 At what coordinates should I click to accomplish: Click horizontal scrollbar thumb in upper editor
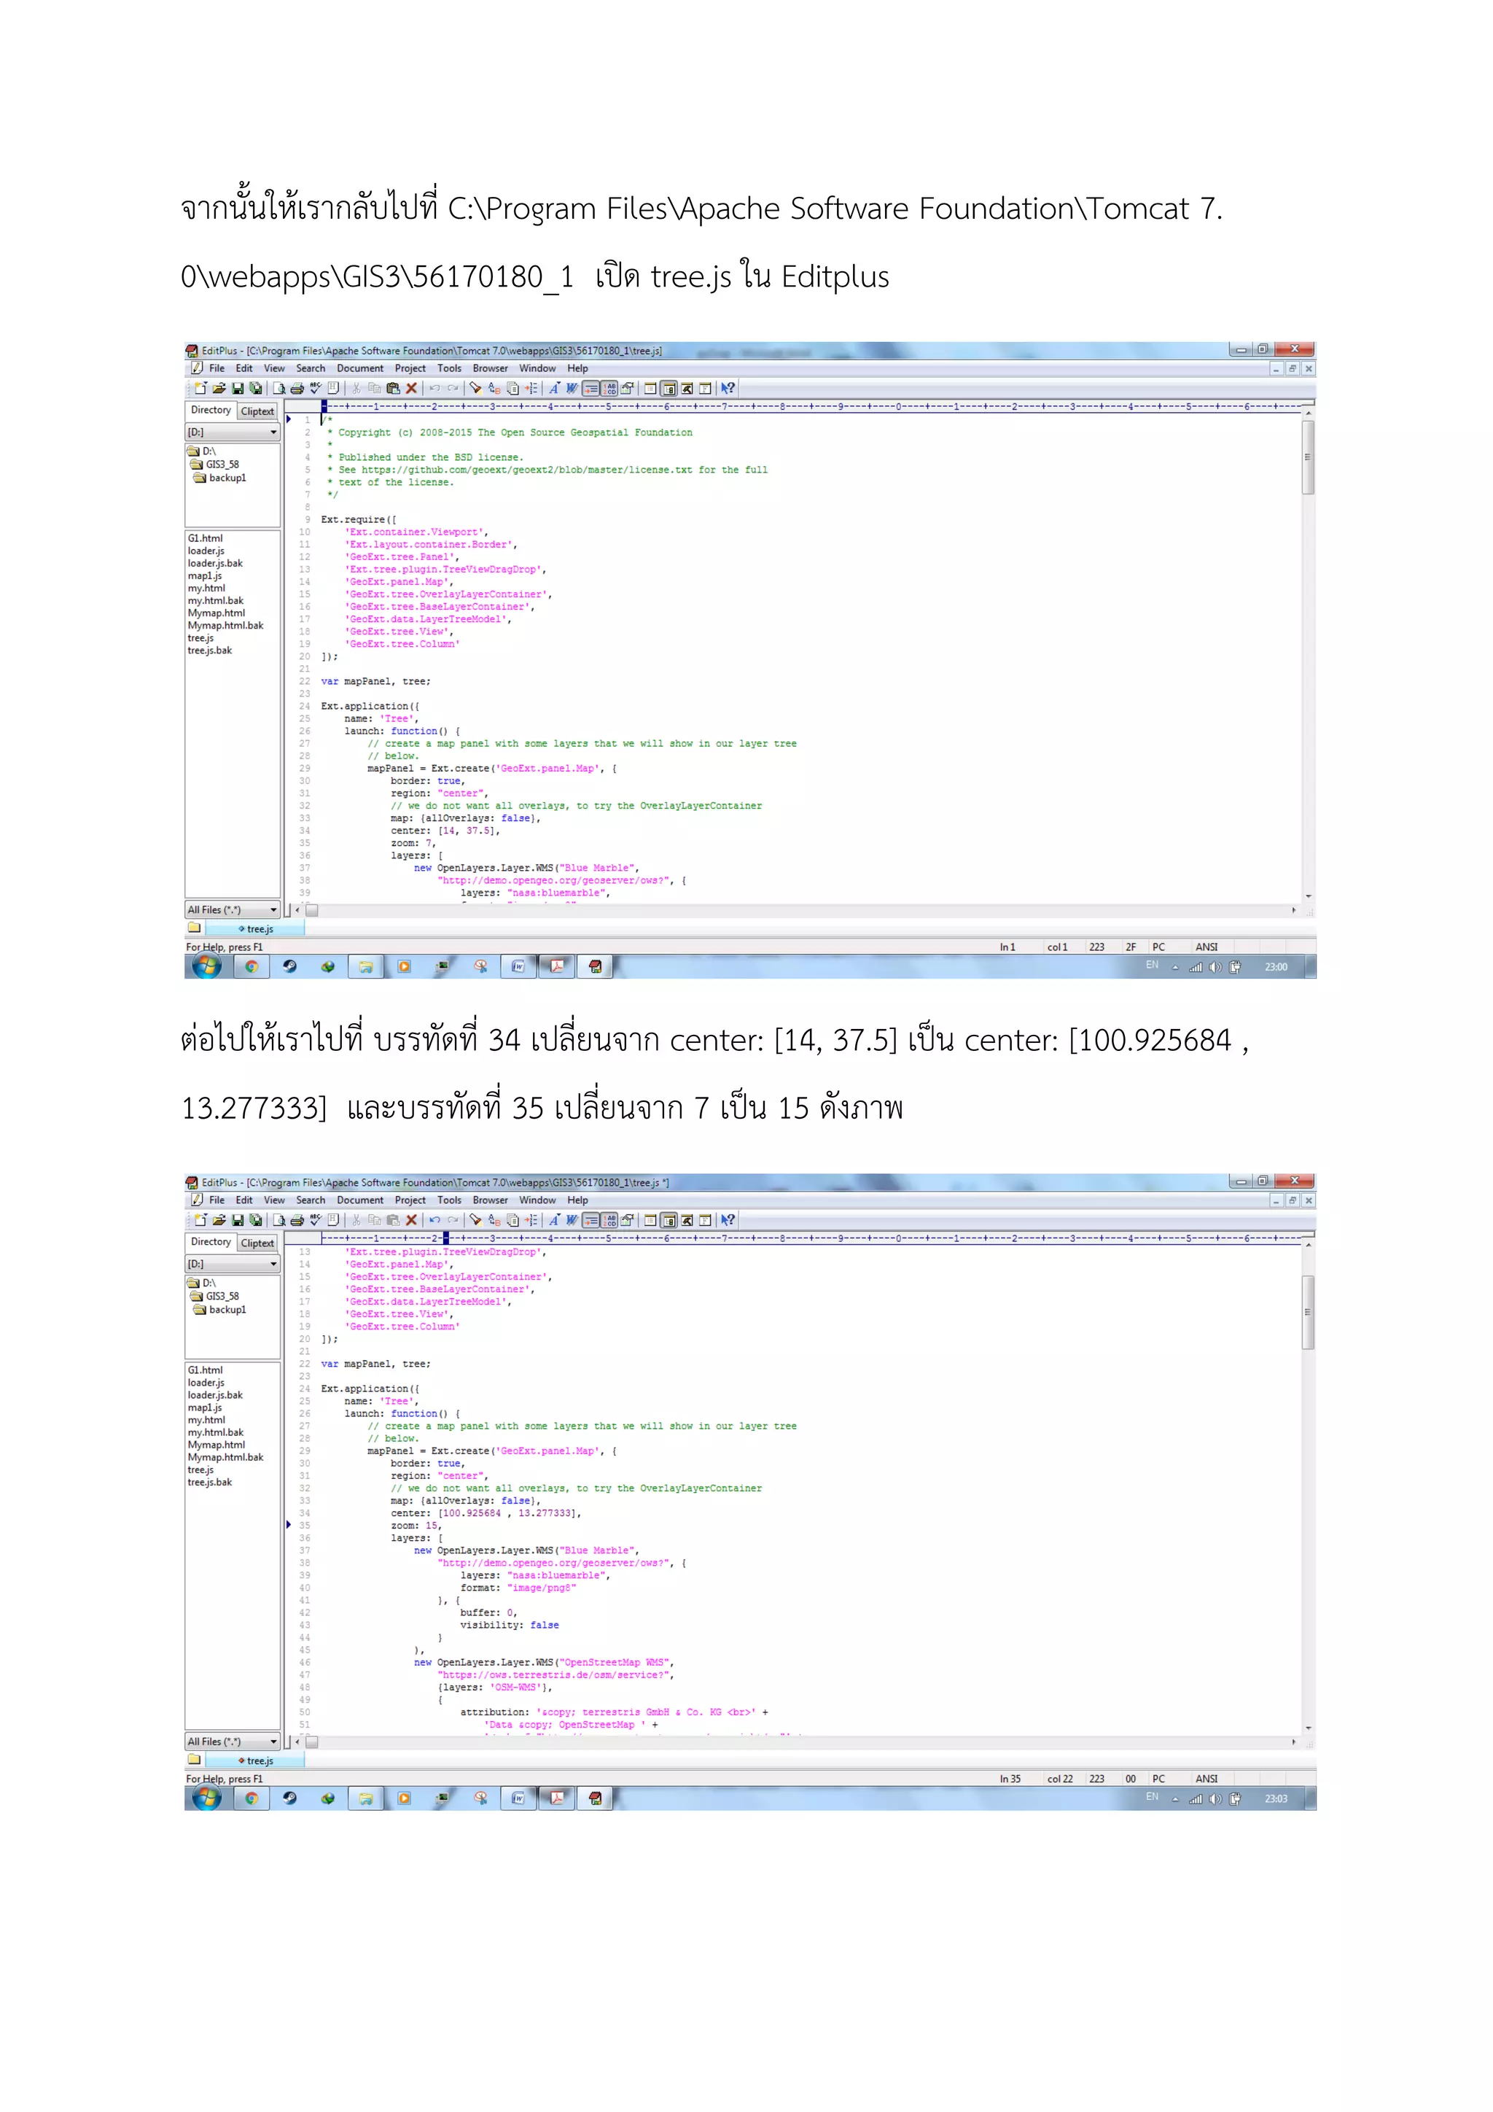312,909
